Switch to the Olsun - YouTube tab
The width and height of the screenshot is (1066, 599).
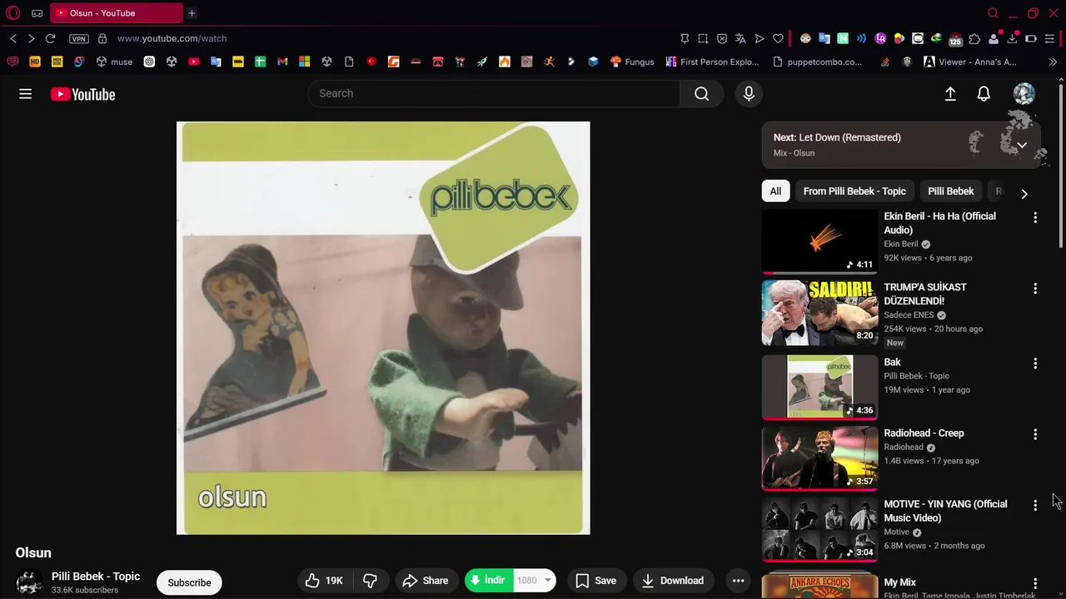point(117,13)
